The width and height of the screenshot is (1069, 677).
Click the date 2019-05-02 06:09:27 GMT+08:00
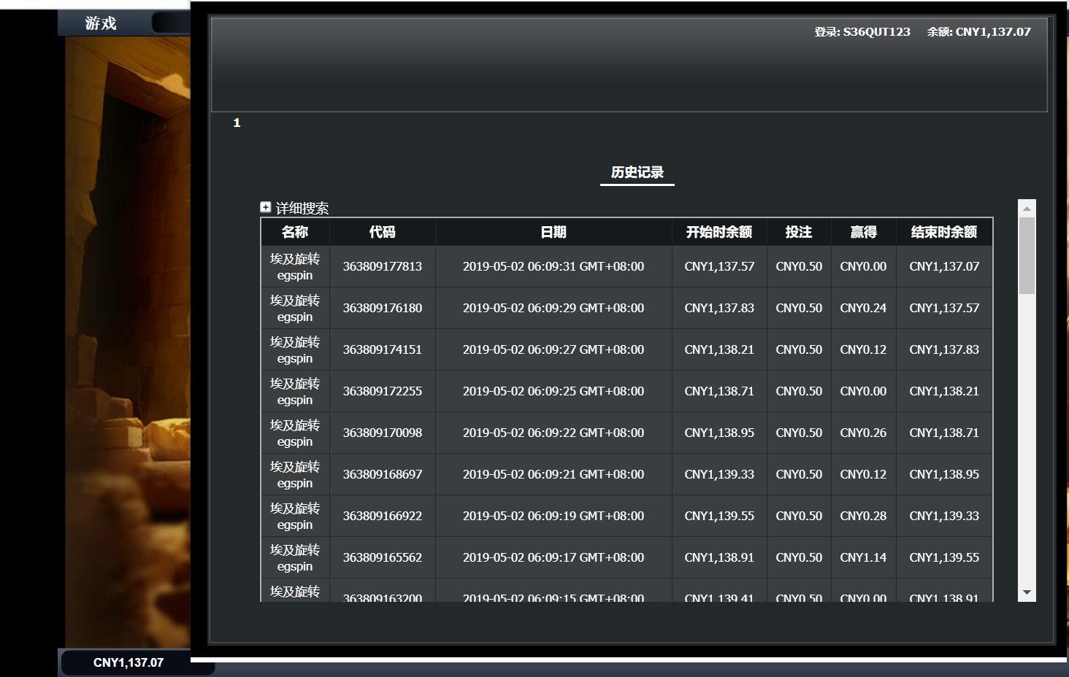click(x=553, y=349)
